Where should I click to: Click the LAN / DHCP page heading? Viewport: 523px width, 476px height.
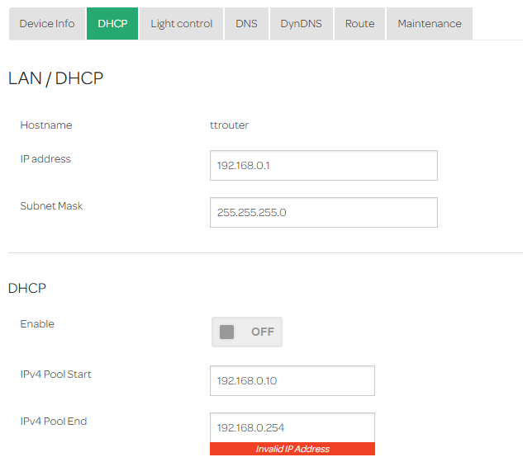pyautogui.click(x=55, y=78)
